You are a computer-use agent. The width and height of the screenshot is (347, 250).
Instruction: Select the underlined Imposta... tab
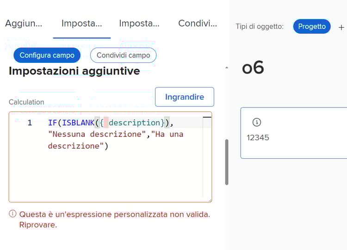(x=81, y=23)
